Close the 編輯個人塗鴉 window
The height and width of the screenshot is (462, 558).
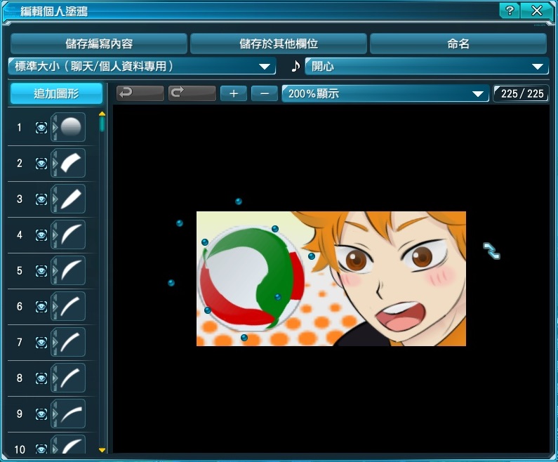pos(537,11)
